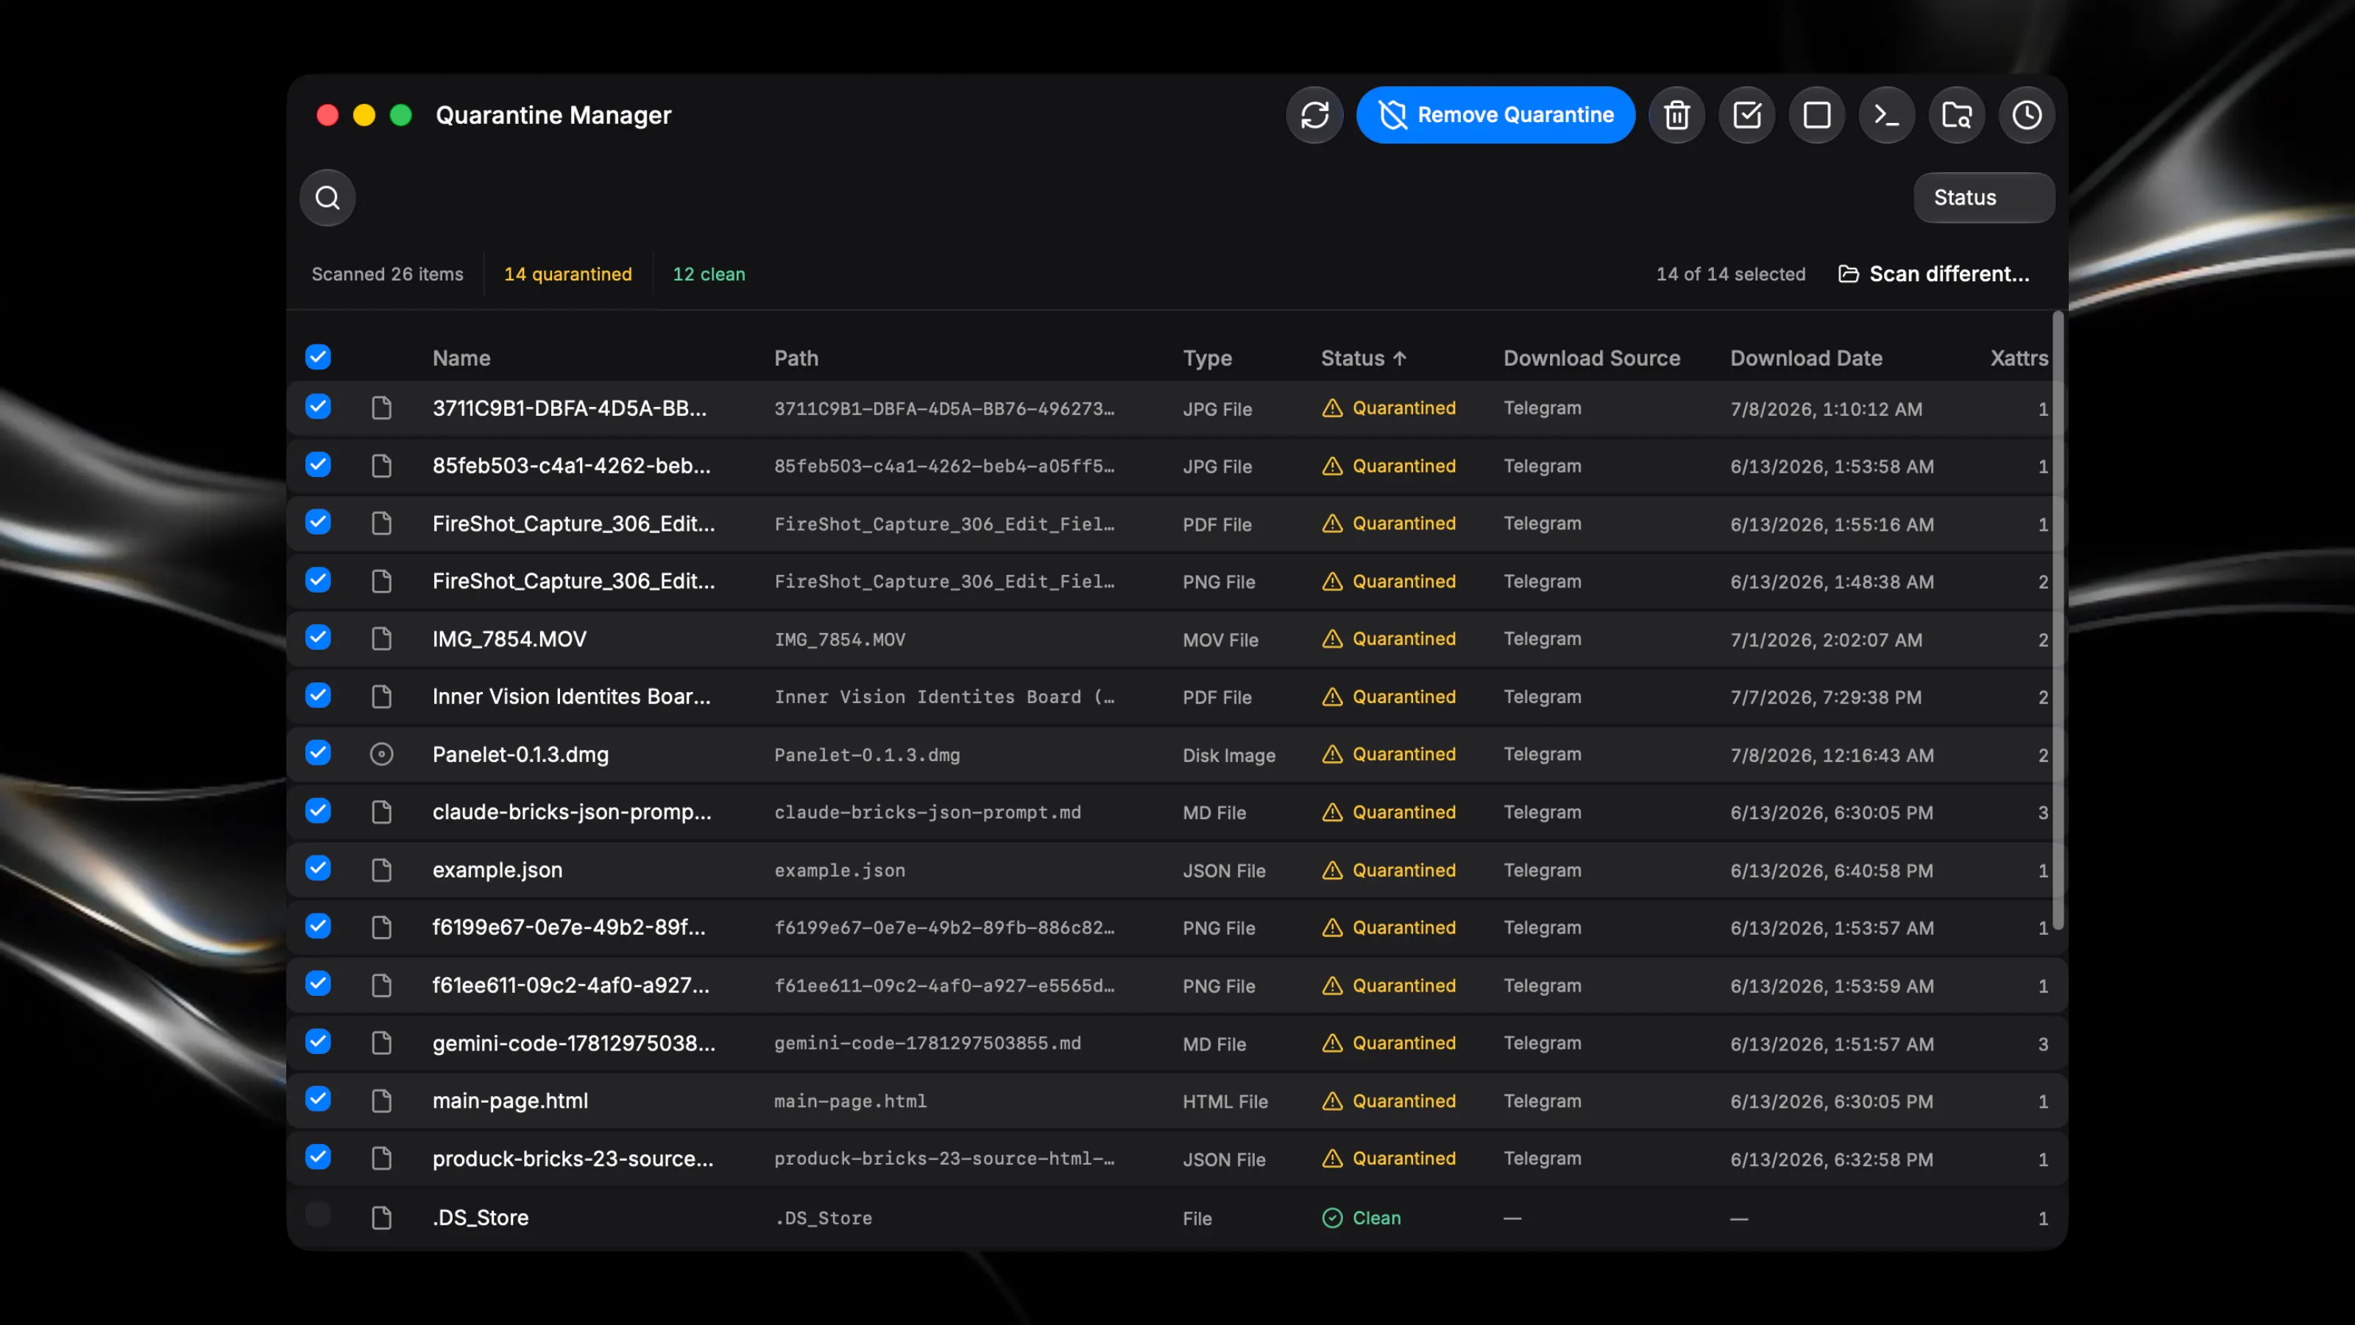This screenshot has width=2355, height=1325.
Task: Uncheck the 85feb503-c4a1-4262-beb row checkbox
Action: [318, 464]
